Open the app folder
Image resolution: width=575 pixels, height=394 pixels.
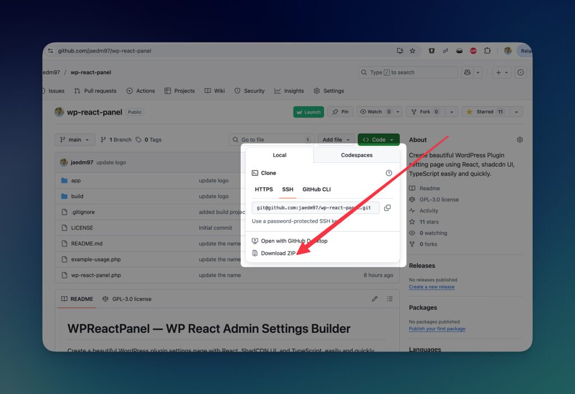pos(76,181)
